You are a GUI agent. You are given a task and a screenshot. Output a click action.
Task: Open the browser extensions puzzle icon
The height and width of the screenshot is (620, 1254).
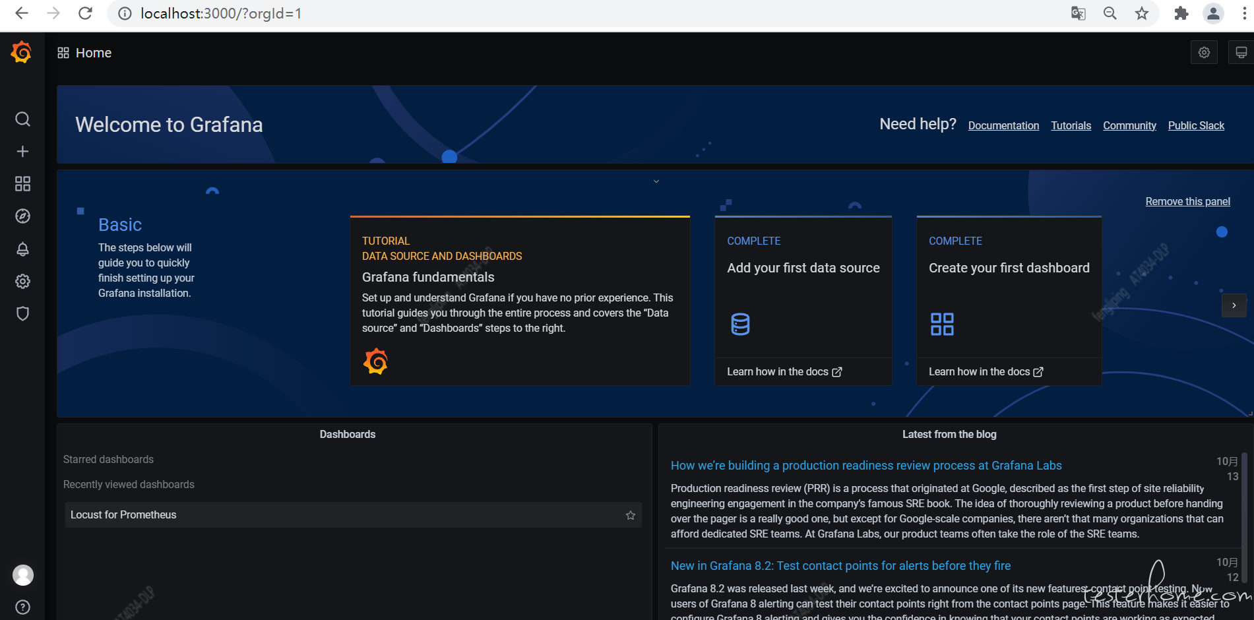[x=1181, y=13]
